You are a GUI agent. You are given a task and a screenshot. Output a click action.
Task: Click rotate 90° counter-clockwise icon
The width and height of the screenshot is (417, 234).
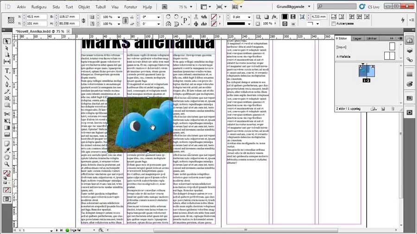(x=177, y=17)
